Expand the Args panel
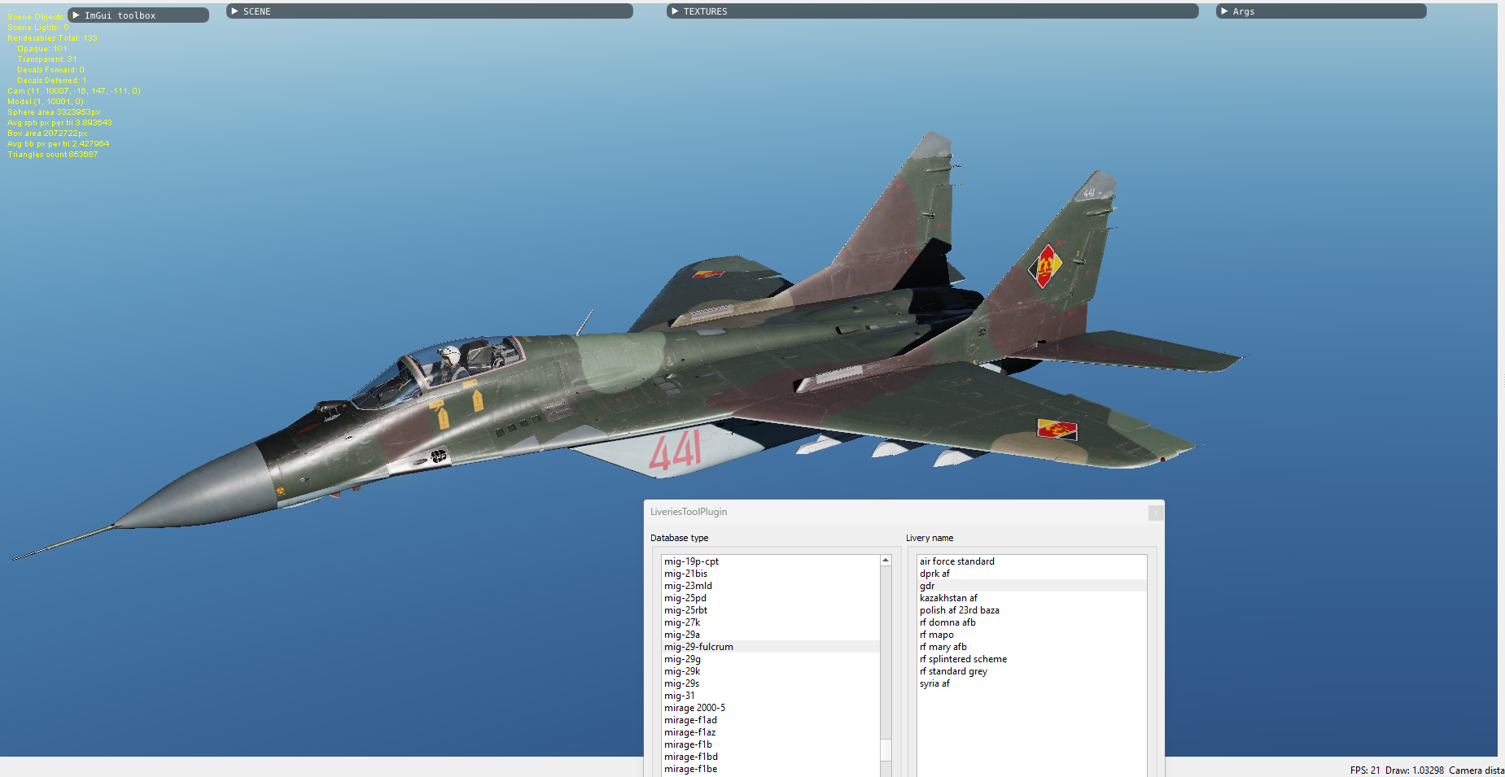 [1321, 11]
